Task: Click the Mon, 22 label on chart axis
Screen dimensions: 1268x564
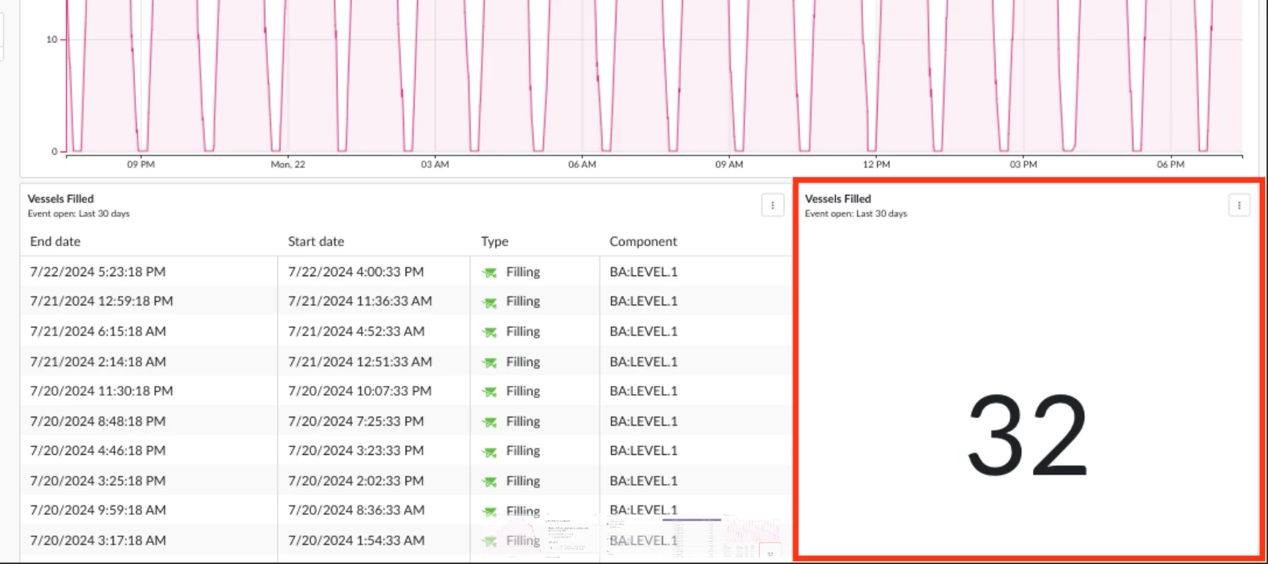Action: point(288,165)
